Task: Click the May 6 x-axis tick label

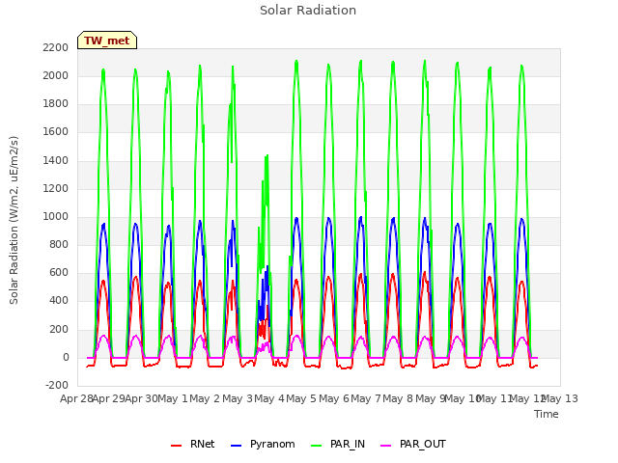Action: point(334,398)
